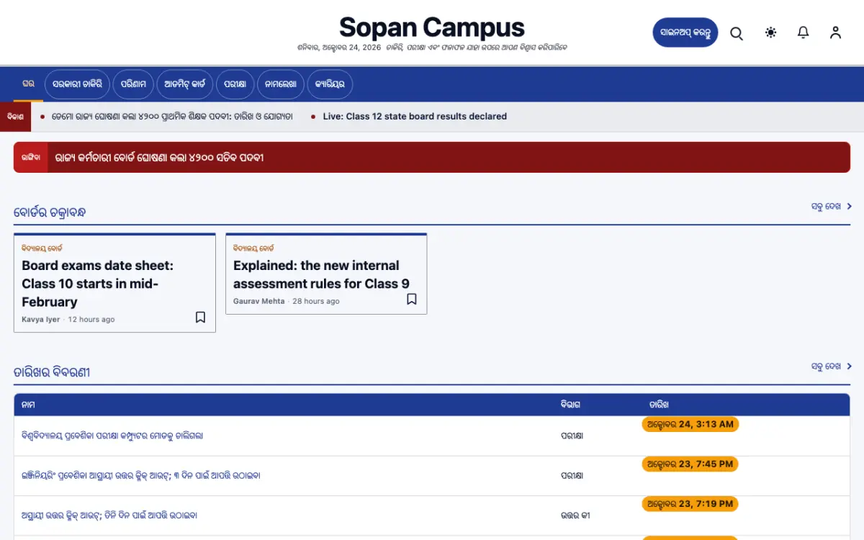This screenshot has height=540, width=864.
Task: Click "ସବୁ ଦେଖ" beside the "ବୋର୍ଡର ଚକ୍ରାବନ୍ଧ" section
Action: 831,207
